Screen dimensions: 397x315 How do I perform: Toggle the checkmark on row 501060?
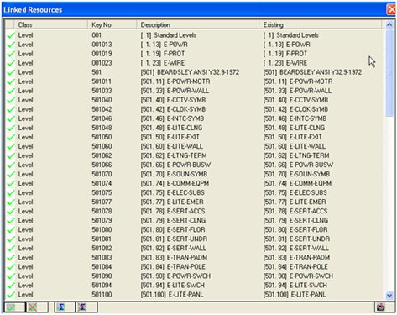coord(11,146)
